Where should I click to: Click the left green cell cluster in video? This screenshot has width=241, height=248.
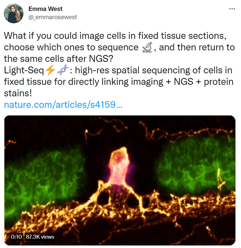click(44, 169)
